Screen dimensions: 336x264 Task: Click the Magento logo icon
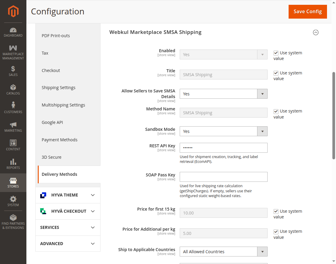13,11
